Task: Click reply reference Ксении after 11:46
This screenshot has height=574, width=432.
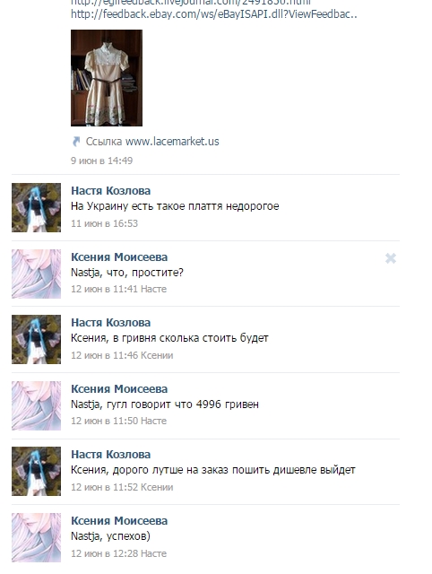Action: point(157,355)
